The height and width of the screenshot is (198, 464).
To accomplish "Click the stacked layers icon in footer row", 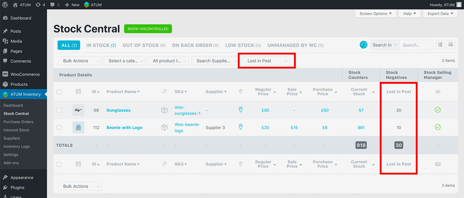I will pyautogui.click(x=438, y=164).
